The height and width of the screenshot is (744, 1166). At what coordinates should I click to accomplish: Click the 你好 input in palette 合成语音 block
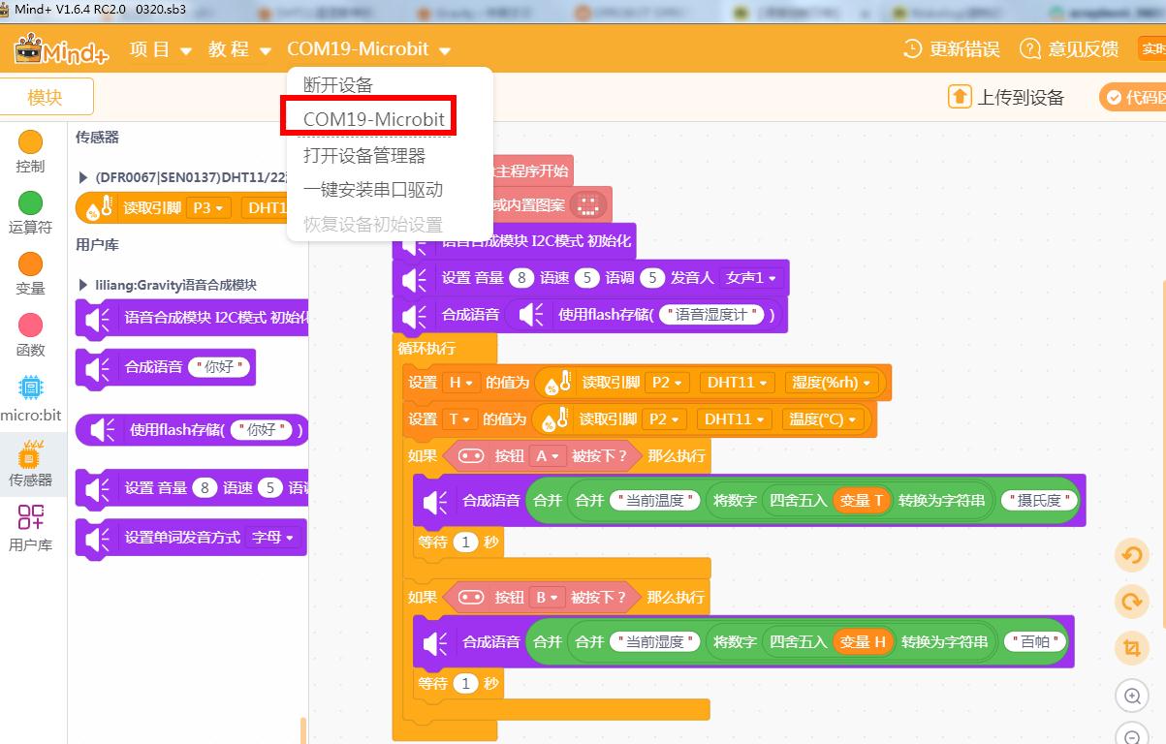(219, 367)
